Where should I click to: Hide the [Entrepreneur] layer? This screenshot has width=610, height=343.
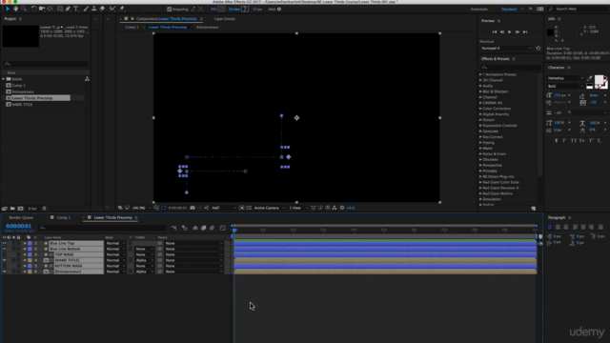4,272
